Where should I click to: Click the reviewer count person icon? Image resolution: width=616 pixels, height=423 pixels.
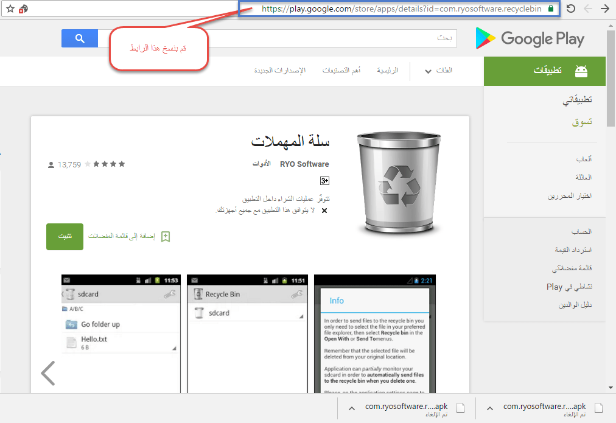(51, 165)
